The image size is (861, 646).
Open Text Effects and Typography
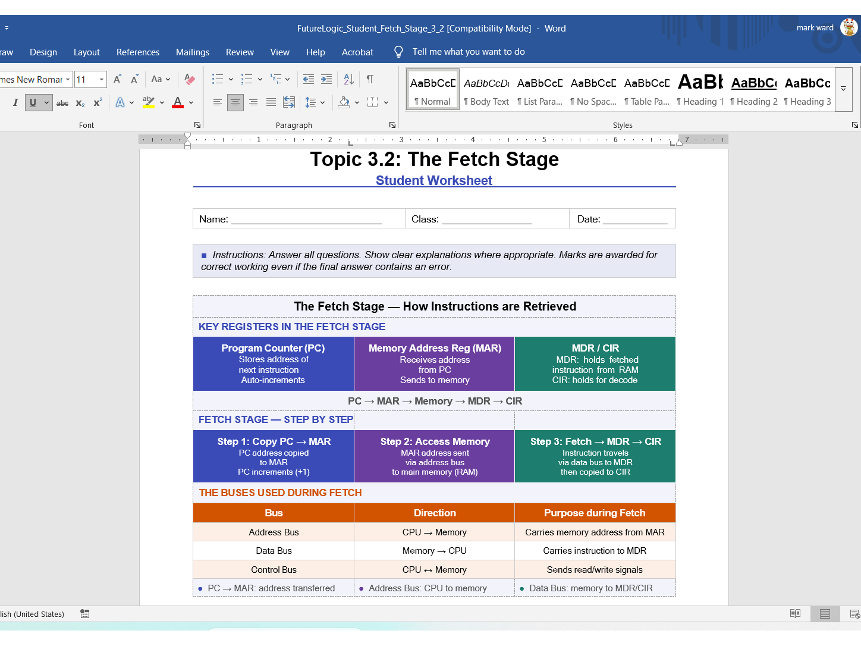coord(120,102)
